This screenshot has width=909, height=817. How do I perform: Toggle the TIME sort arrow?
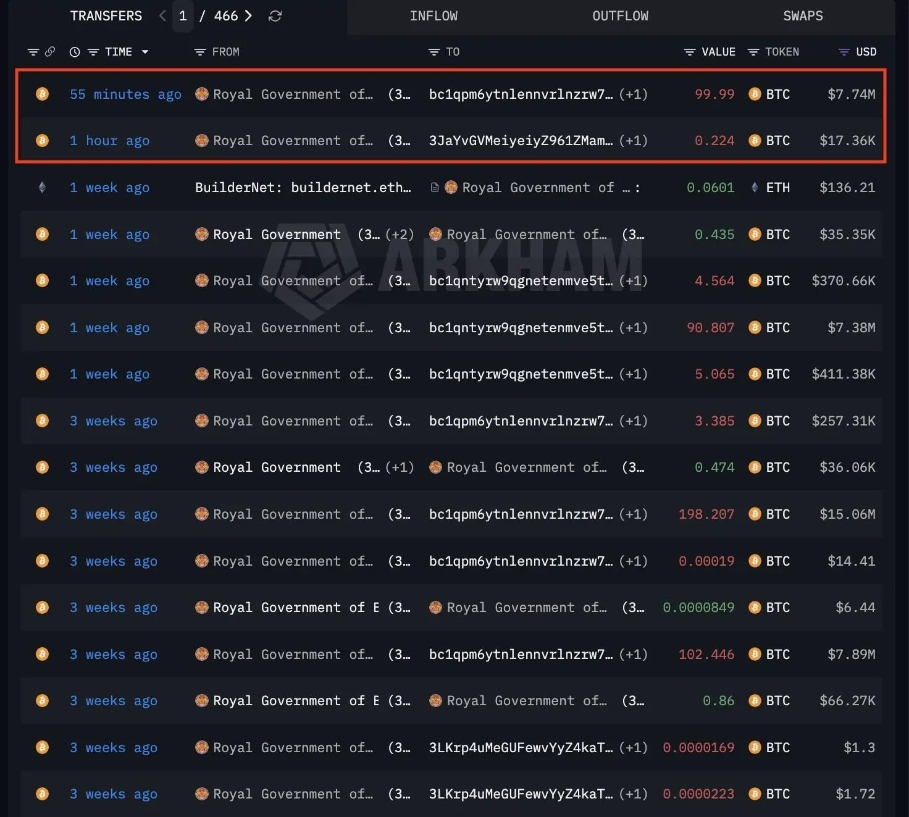pyautogui.click(x=145, y=52)
